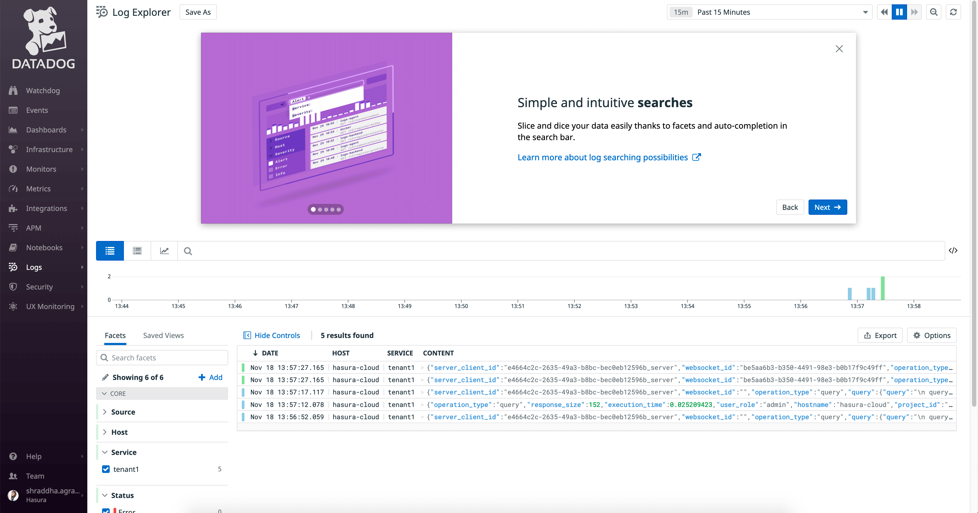Switch to the Saved Views tab
The image size is (978, 513).
point(163,335)
